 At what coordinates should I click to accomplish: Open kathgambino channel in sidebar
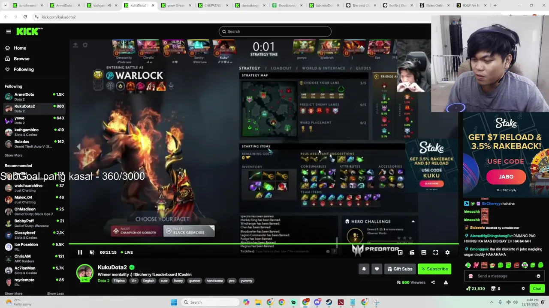pos(34,132)
